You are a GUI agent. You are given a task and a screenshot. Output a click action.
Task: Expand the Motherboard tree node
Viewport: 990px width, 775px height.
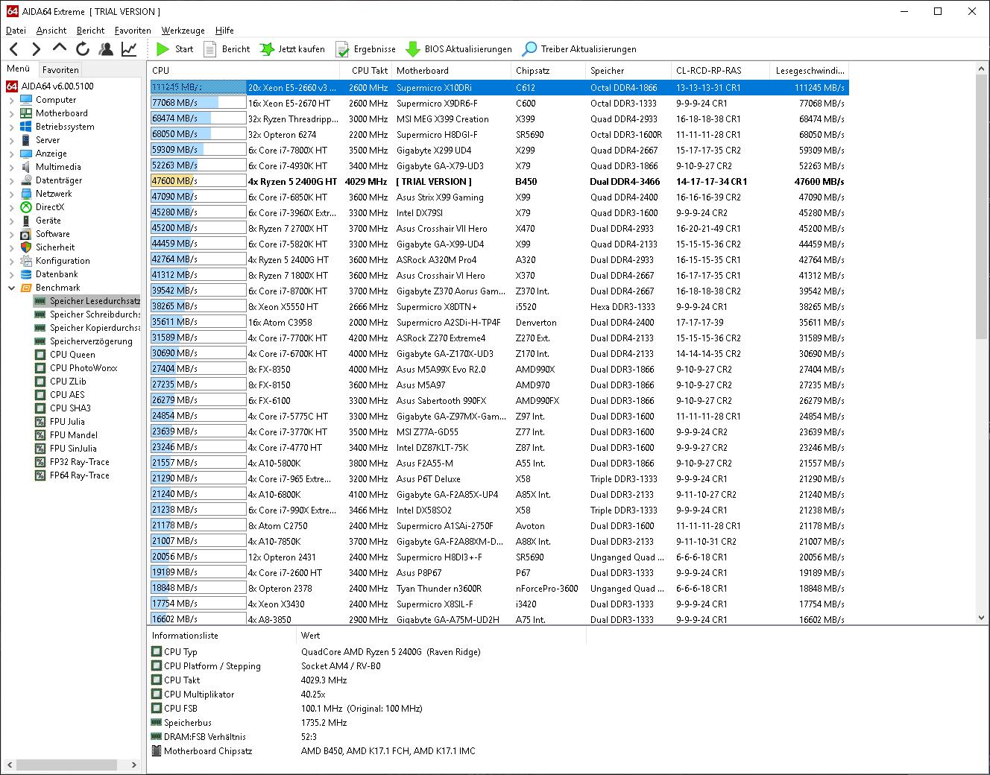point(12,113)
